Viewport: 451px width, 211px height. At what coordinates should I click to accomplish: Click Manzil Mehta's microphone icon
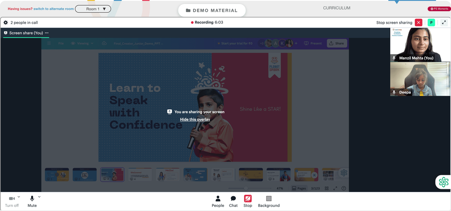tap(394, 58)
